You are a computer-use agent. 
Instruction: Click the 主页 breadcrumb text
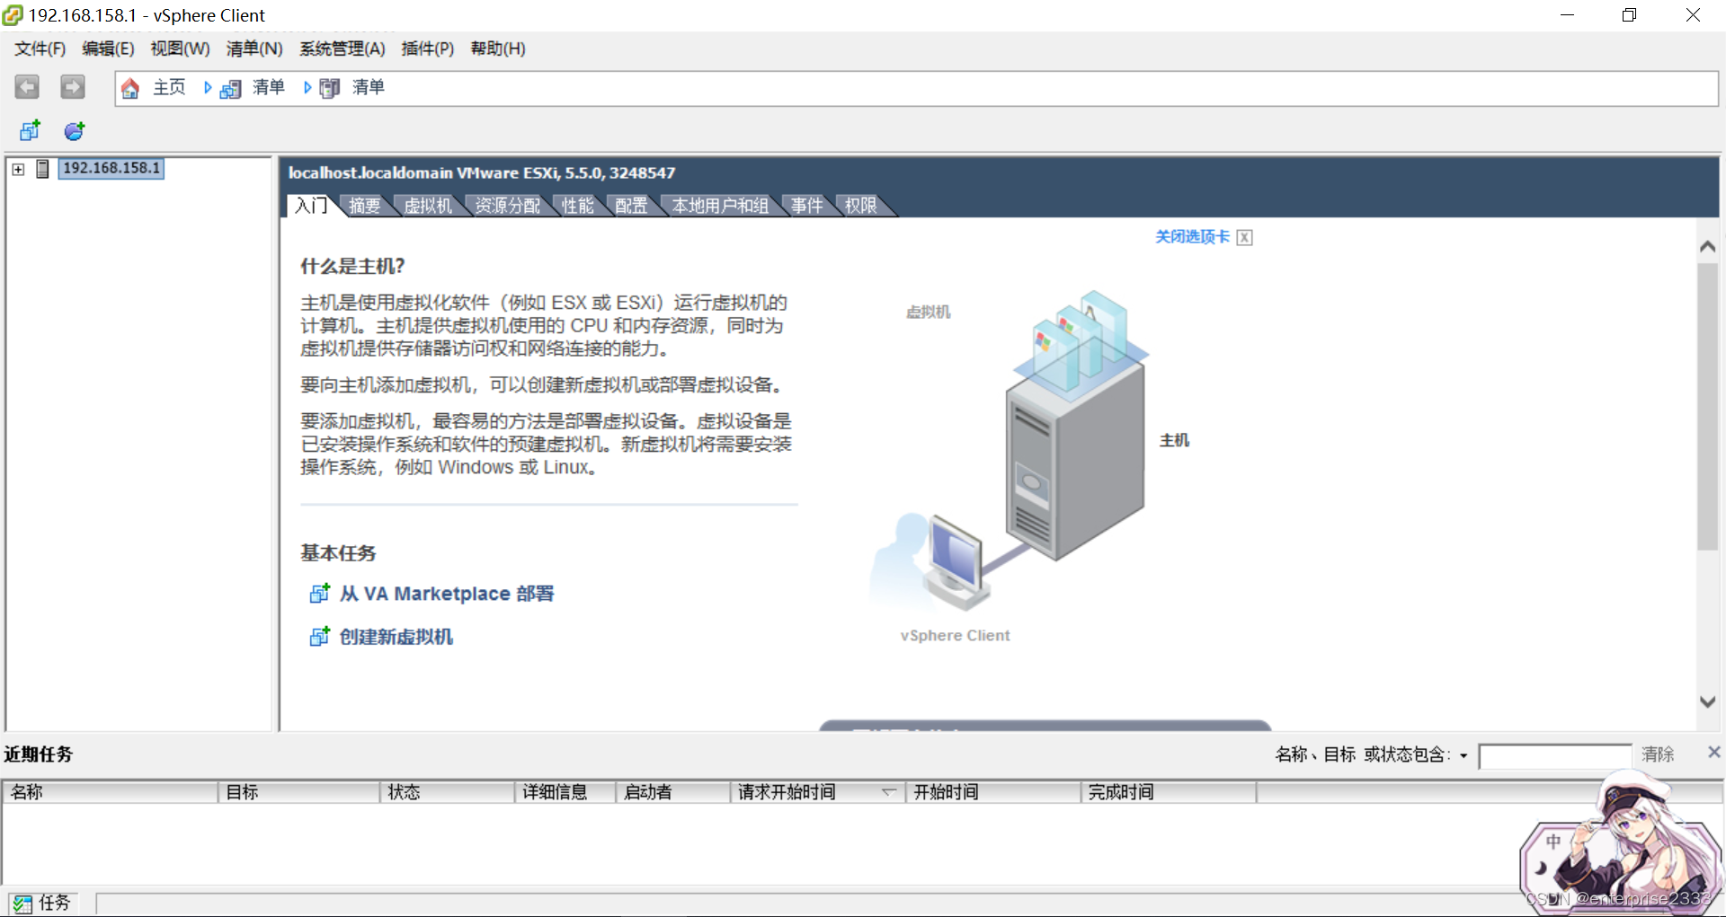(x=169, y=87)
